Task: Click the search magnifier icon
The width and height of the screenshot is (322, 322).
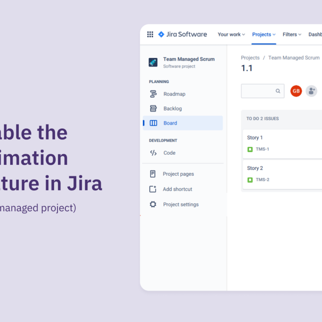Action: [x=278, y=91]
